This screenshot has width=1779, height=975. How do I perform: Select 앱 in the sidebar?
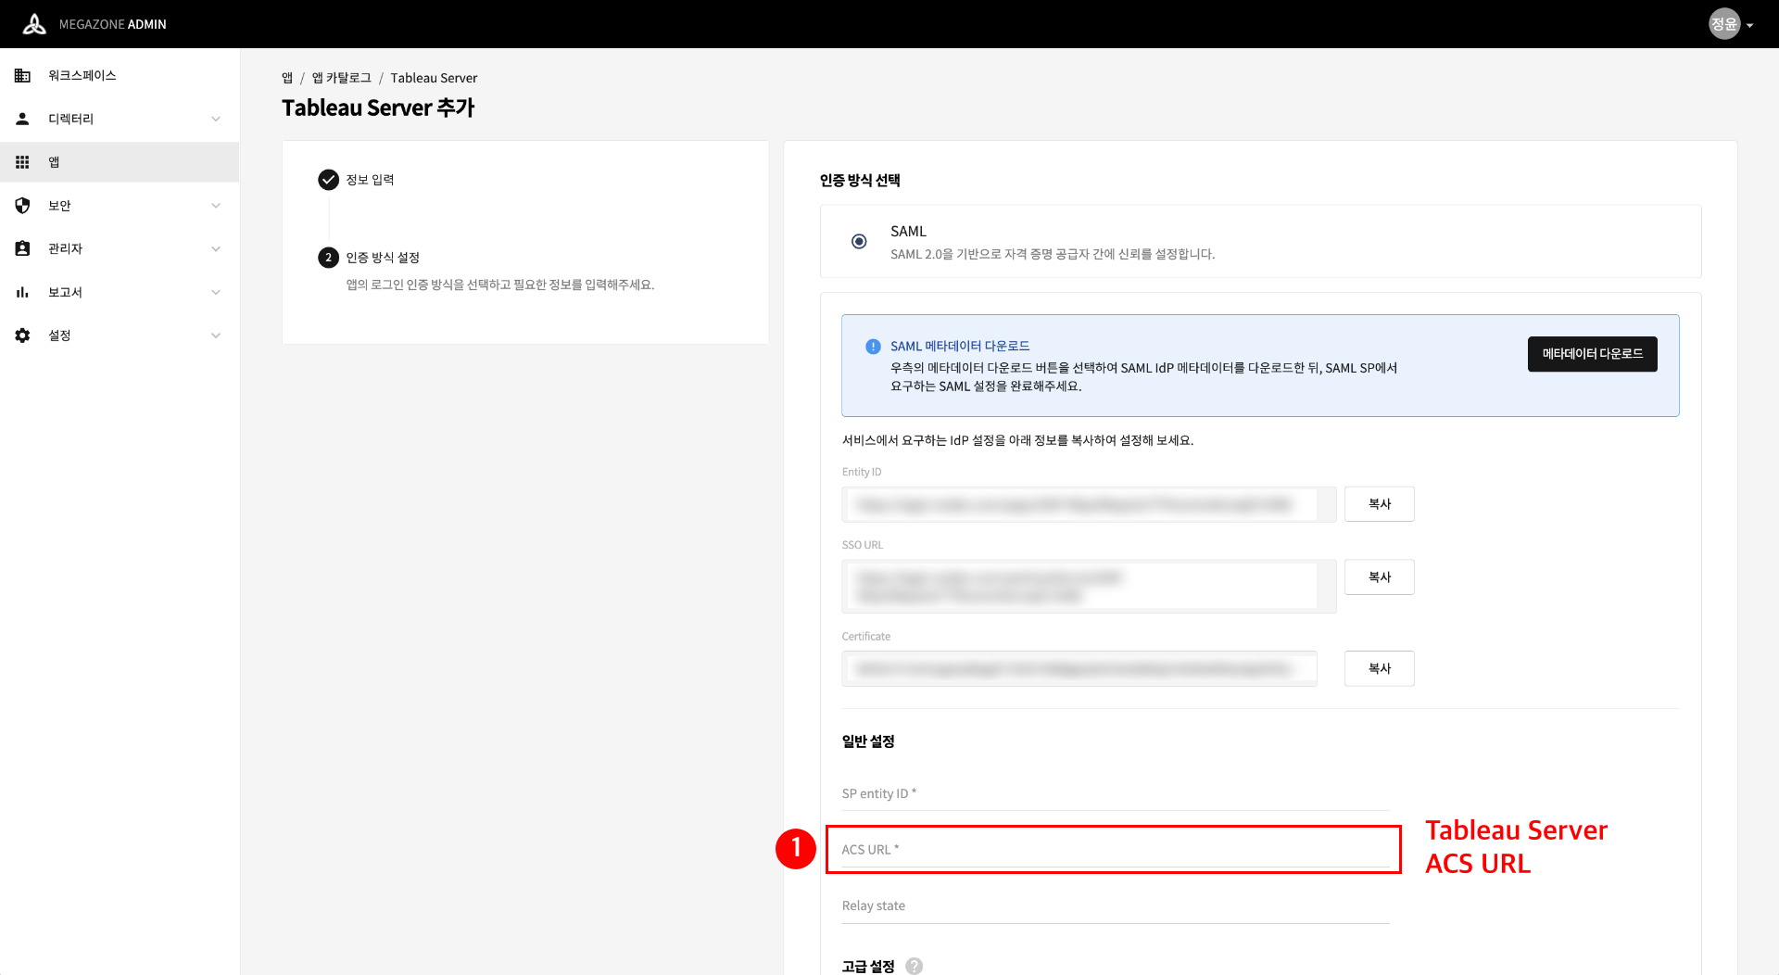[x=120, y=162]
